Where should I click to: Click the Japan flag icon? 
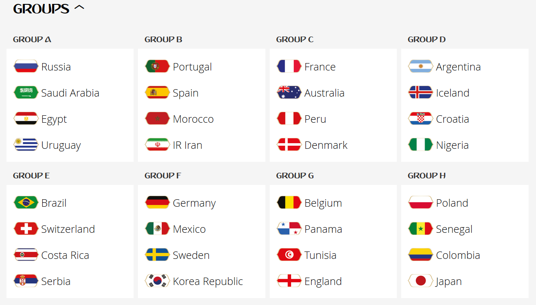point(421,281)
